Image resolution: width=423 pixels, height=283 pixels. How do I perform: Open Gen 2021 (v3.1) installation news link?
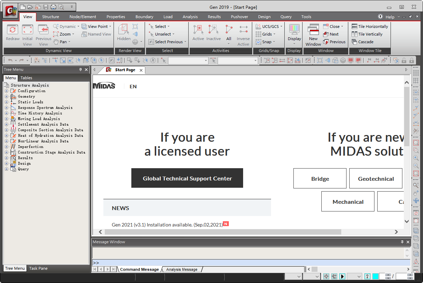point(167,225)
